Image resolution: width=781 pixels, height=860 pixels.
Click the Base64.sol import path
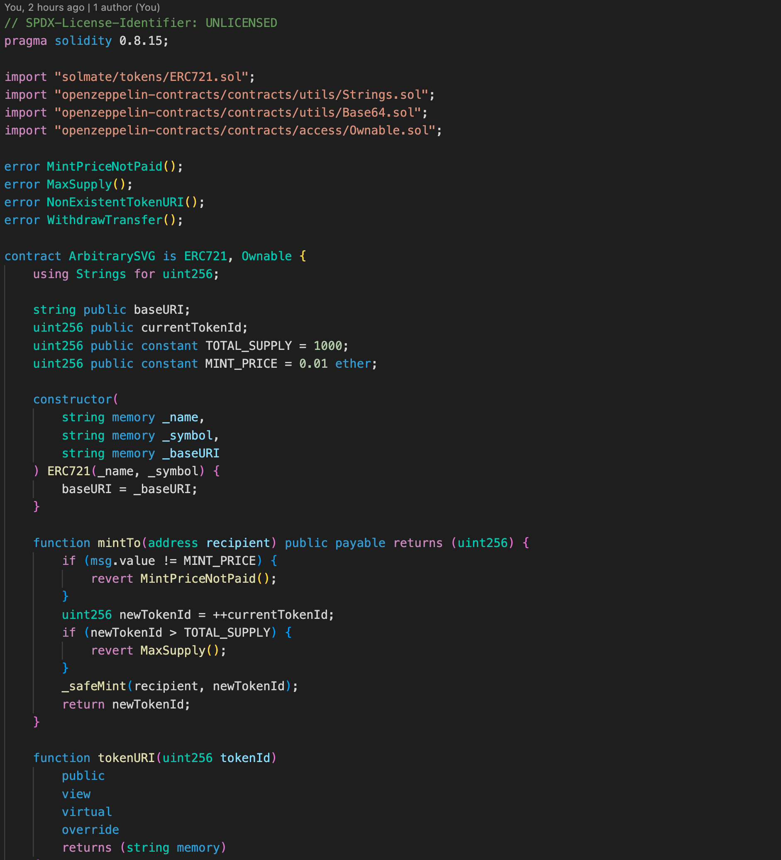[x=238, y=112]
